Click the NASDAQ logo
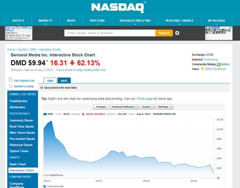 pos(118,8)
